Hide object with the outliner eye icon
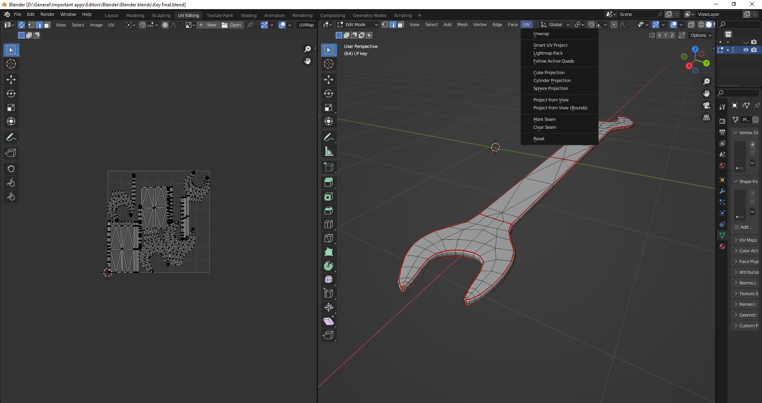 coord(746,50)
